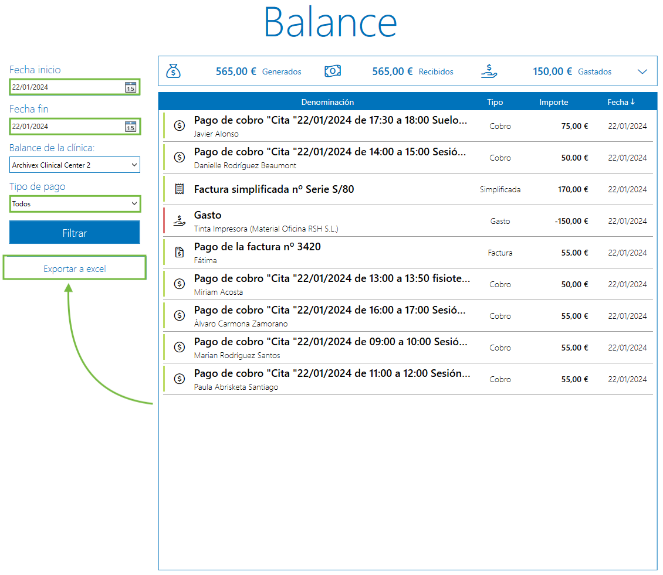Open the Fecha inicio calendar picker icon
Viewport: 663px width, 575px height.
130,87
